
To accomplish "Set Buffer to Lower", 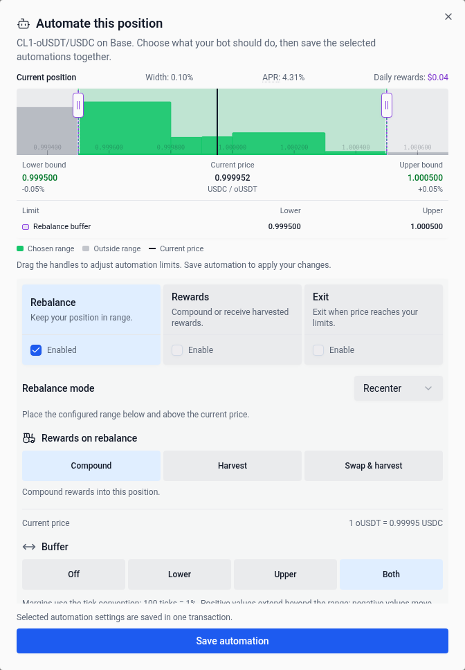I will pos(179,574).
